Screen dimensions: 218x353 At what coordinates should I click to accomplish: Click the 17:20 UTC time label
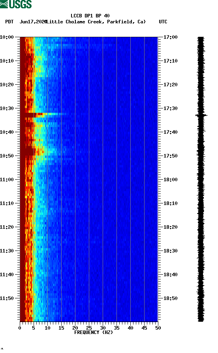(x=170, y=85)
